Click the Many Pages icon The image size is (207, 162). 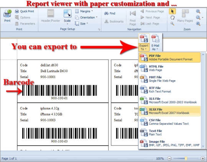[185, 13]
